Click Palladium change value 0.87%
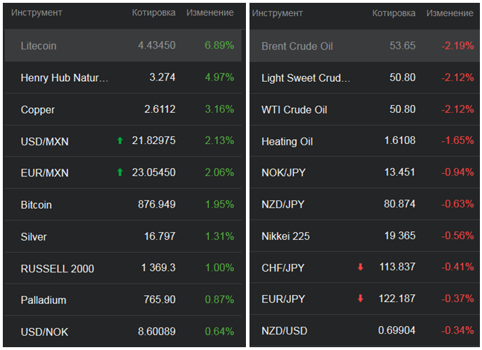This screenshot has width=482, height=350. (x=219, y=300)
